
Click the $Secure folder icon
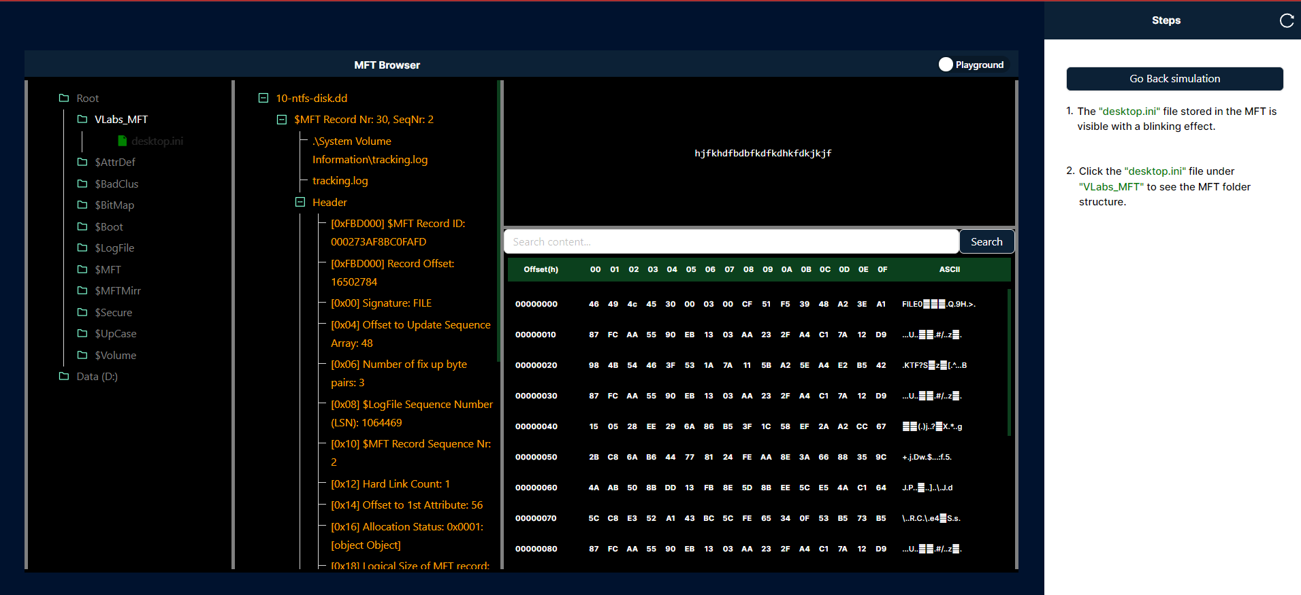[x=82, y=312]
